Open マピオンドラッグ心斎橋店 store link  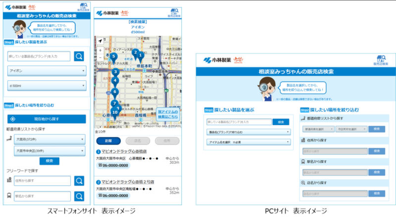124,151
